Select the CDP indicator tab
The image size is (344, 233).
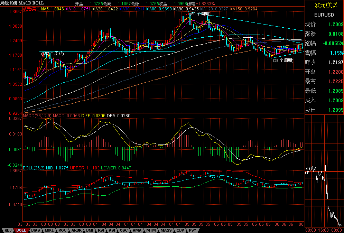tap(180, 230)
